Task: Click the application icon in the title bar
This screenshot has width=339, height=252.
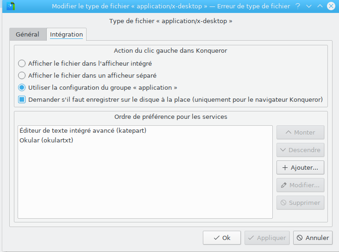Action: click(11, 6)
